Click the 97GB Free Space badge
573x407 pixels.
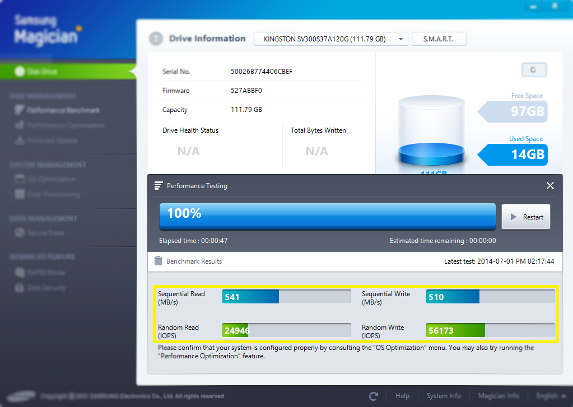[513, 111]
